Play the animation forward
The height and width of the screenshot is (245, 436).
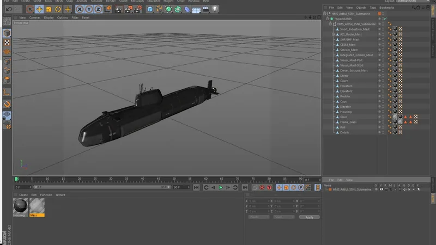pos(221,187)
